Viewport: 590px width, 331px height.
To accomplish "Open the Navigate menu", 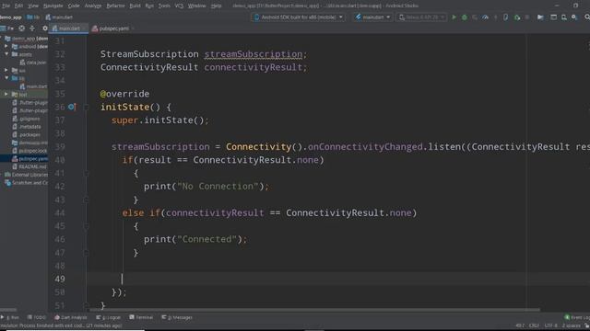I will click(53, 6).
